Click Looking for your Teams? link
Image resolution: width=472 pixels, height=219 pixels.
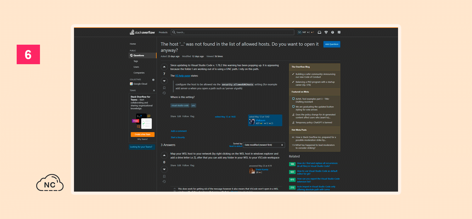click(141, 147)
